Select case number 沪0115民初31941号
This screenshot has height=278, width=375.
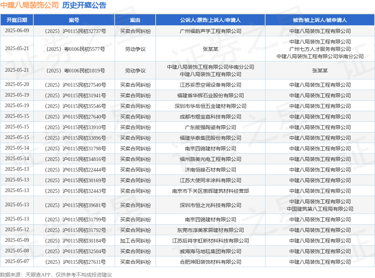point(75,95)
